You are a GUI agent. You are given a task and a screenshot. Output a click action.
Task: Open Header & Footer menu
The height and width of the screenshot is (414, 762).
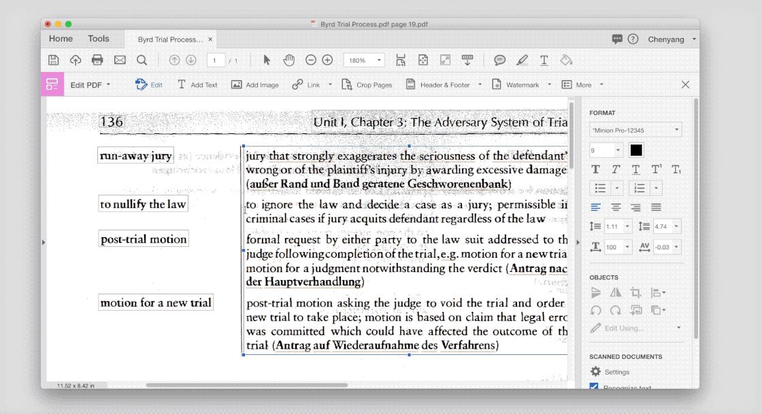click(443, 85)
